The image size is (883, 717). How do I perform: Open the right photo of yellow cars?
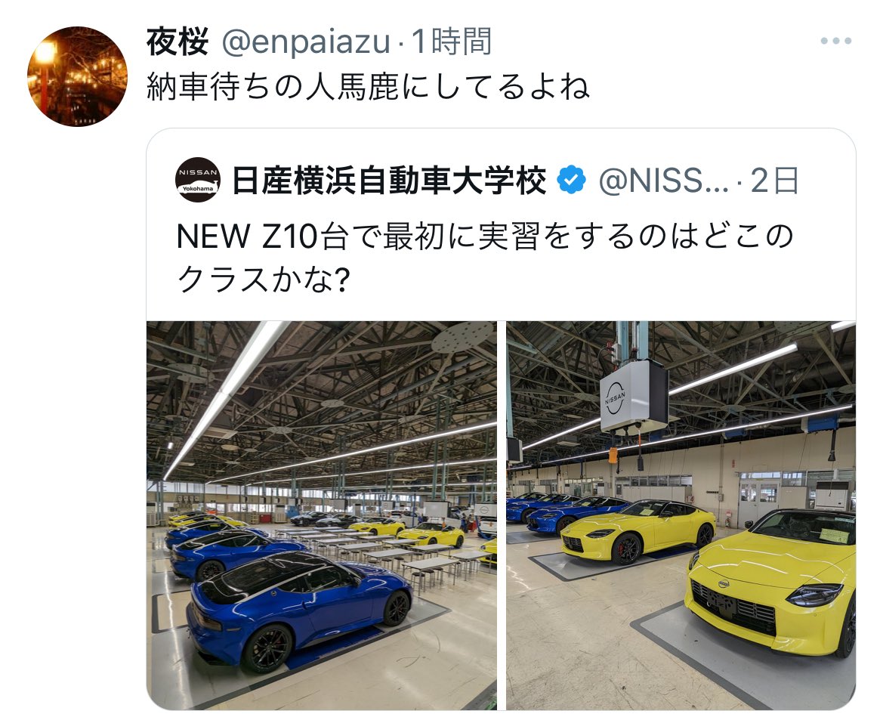[681, 515]
